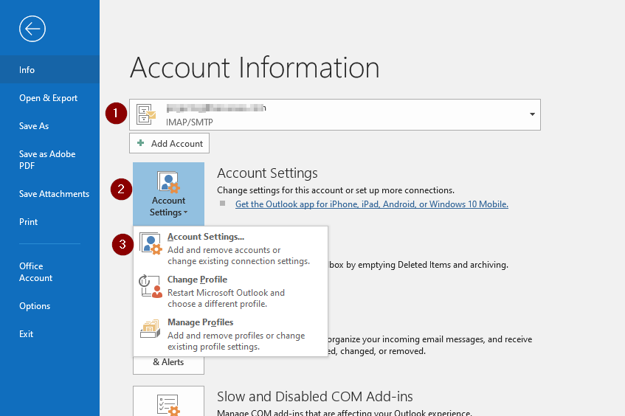This screenshot has height=416, width=625.
Task: Click the Account Settings button icon
Action: coord(168,181)
